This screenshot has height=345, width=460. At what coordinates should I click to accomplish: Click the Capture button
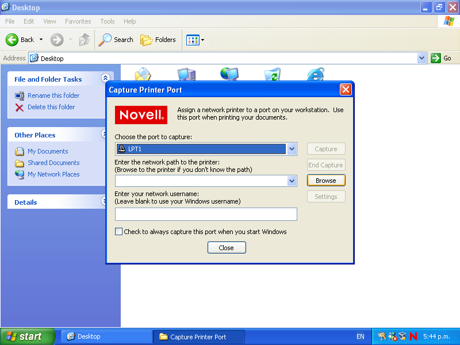click(326, 149)
